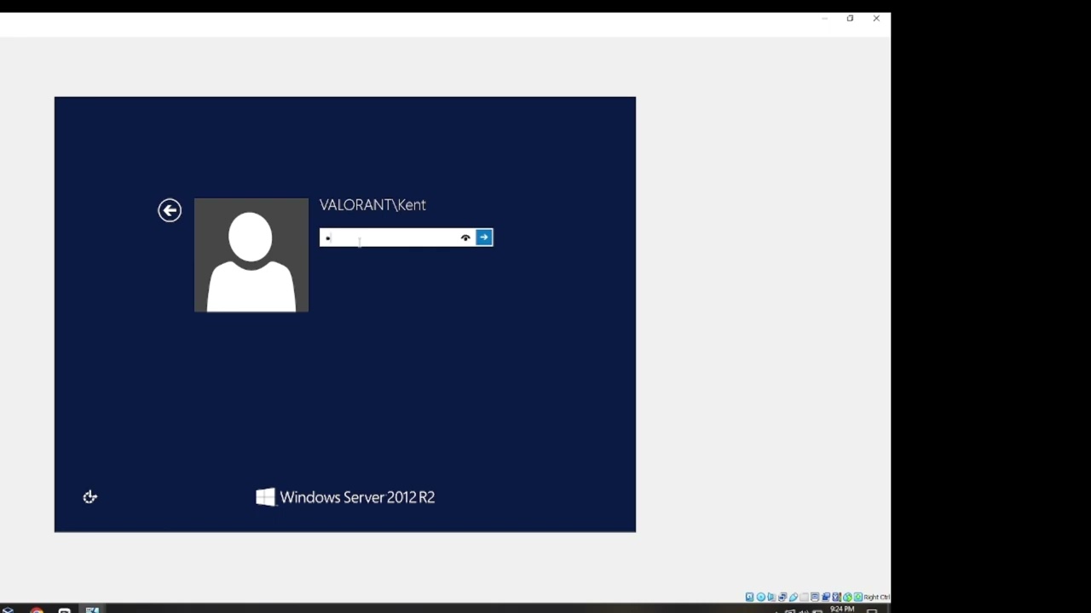Submit password with the blue arrow button
The image size is (1091, 613).
[x=484, y=238]
